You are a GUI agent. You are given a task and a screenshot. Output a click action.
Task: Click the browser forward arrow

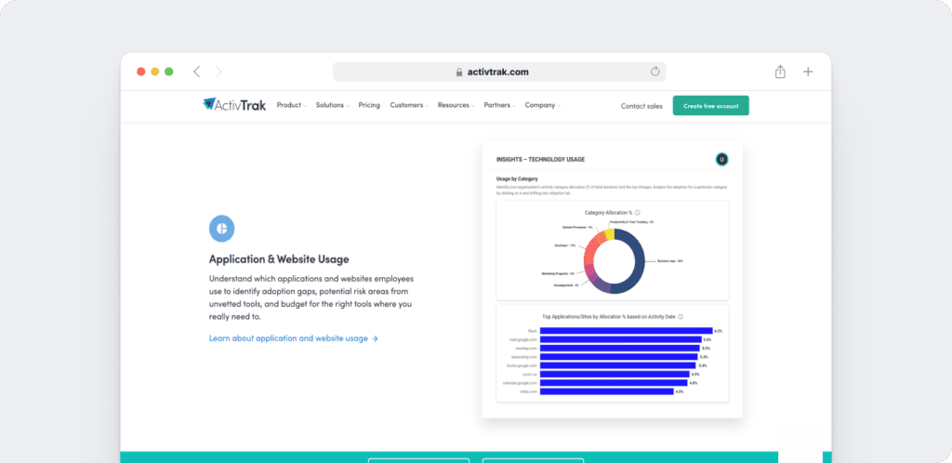[x=218, y=72]
